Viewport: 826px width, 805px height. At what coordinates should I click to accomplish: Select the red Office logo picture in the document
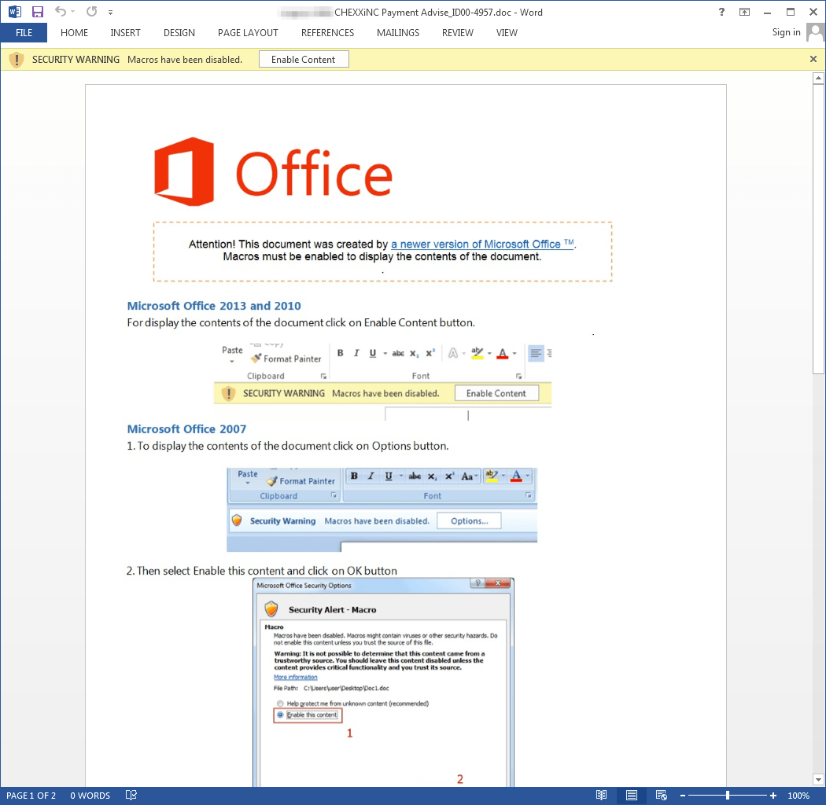click(274, 171)
